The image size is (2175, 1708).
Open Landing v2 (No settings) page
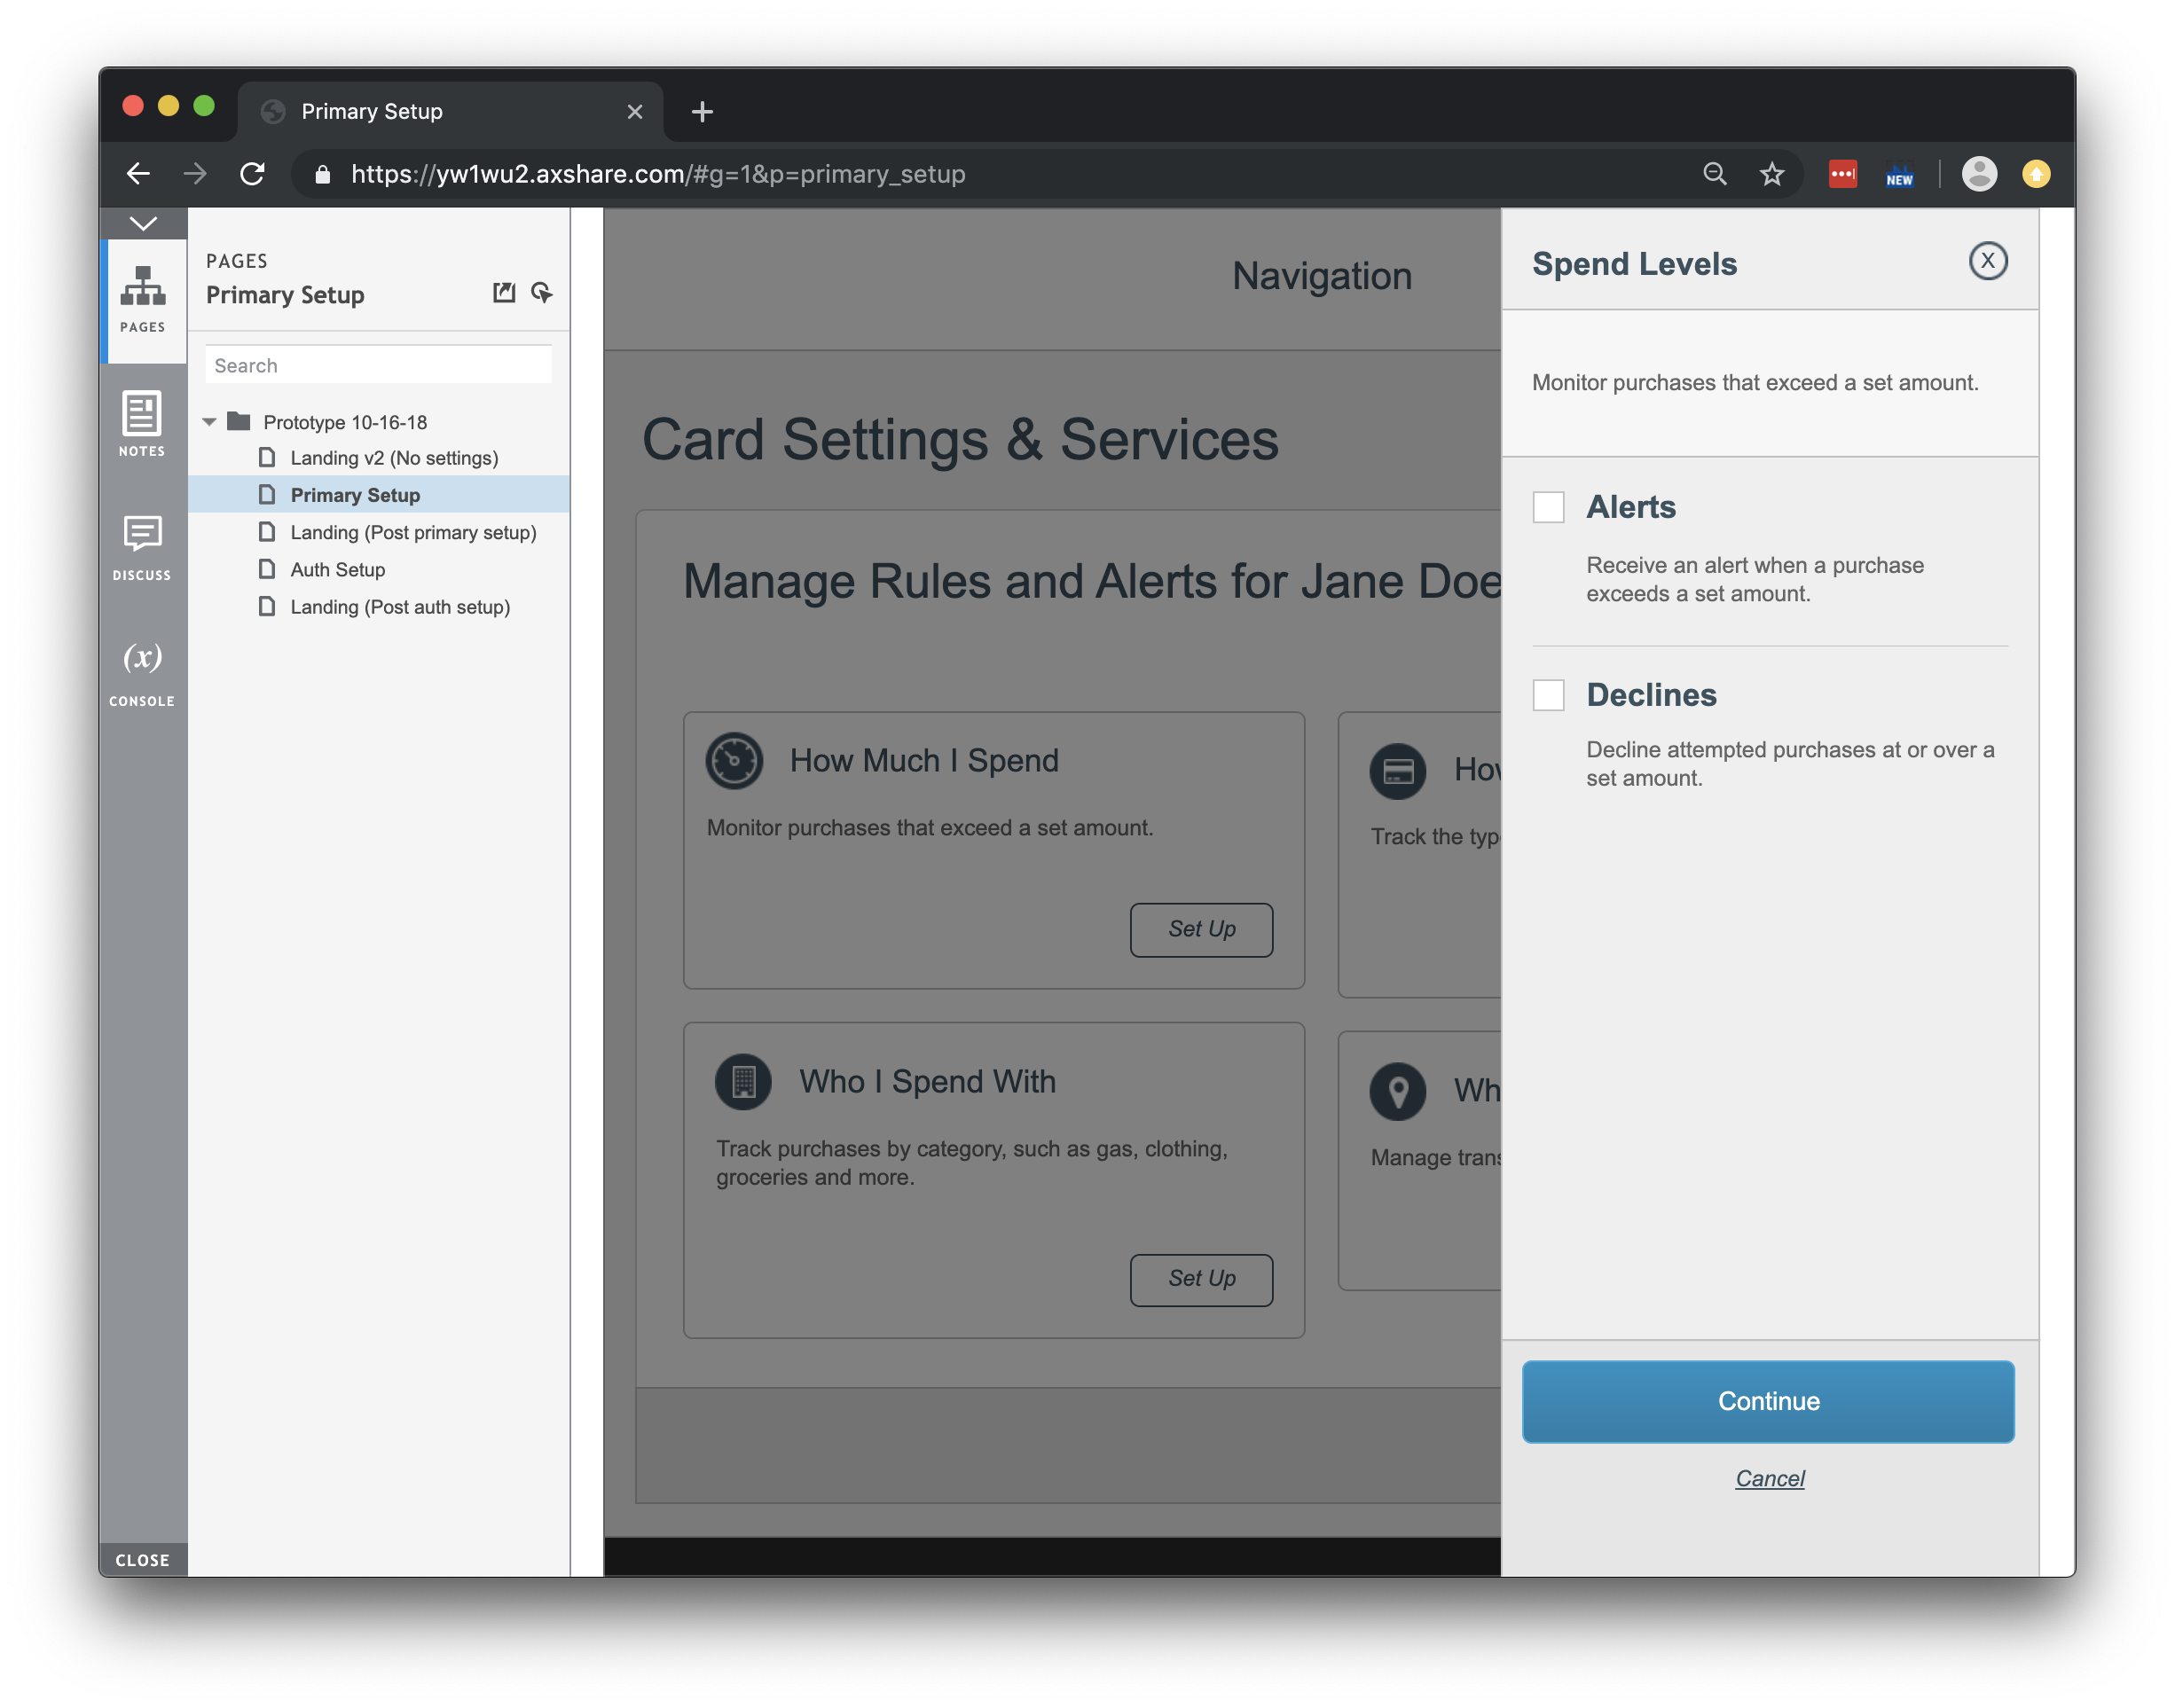[x=394, y=458]
